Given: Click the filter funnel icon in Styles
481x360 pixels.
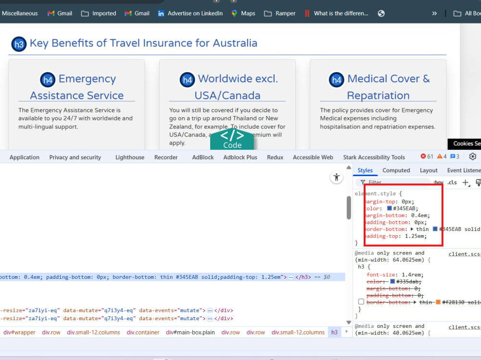Looking at the screenshot, I should [x=363, y=182].
